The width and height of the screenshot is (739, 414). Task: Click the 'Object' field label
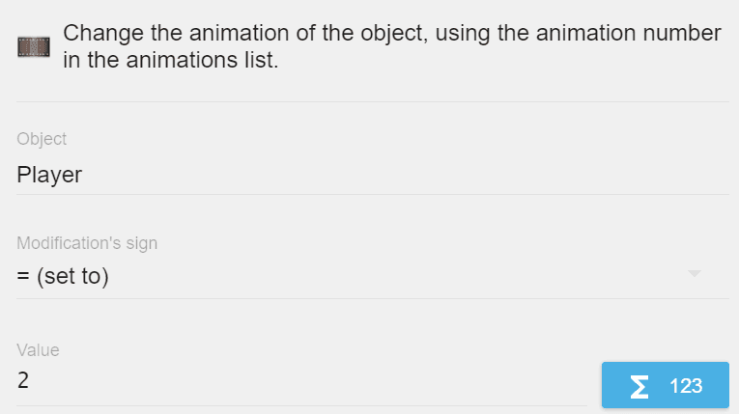pyautogui.click(x=42, y=139)
